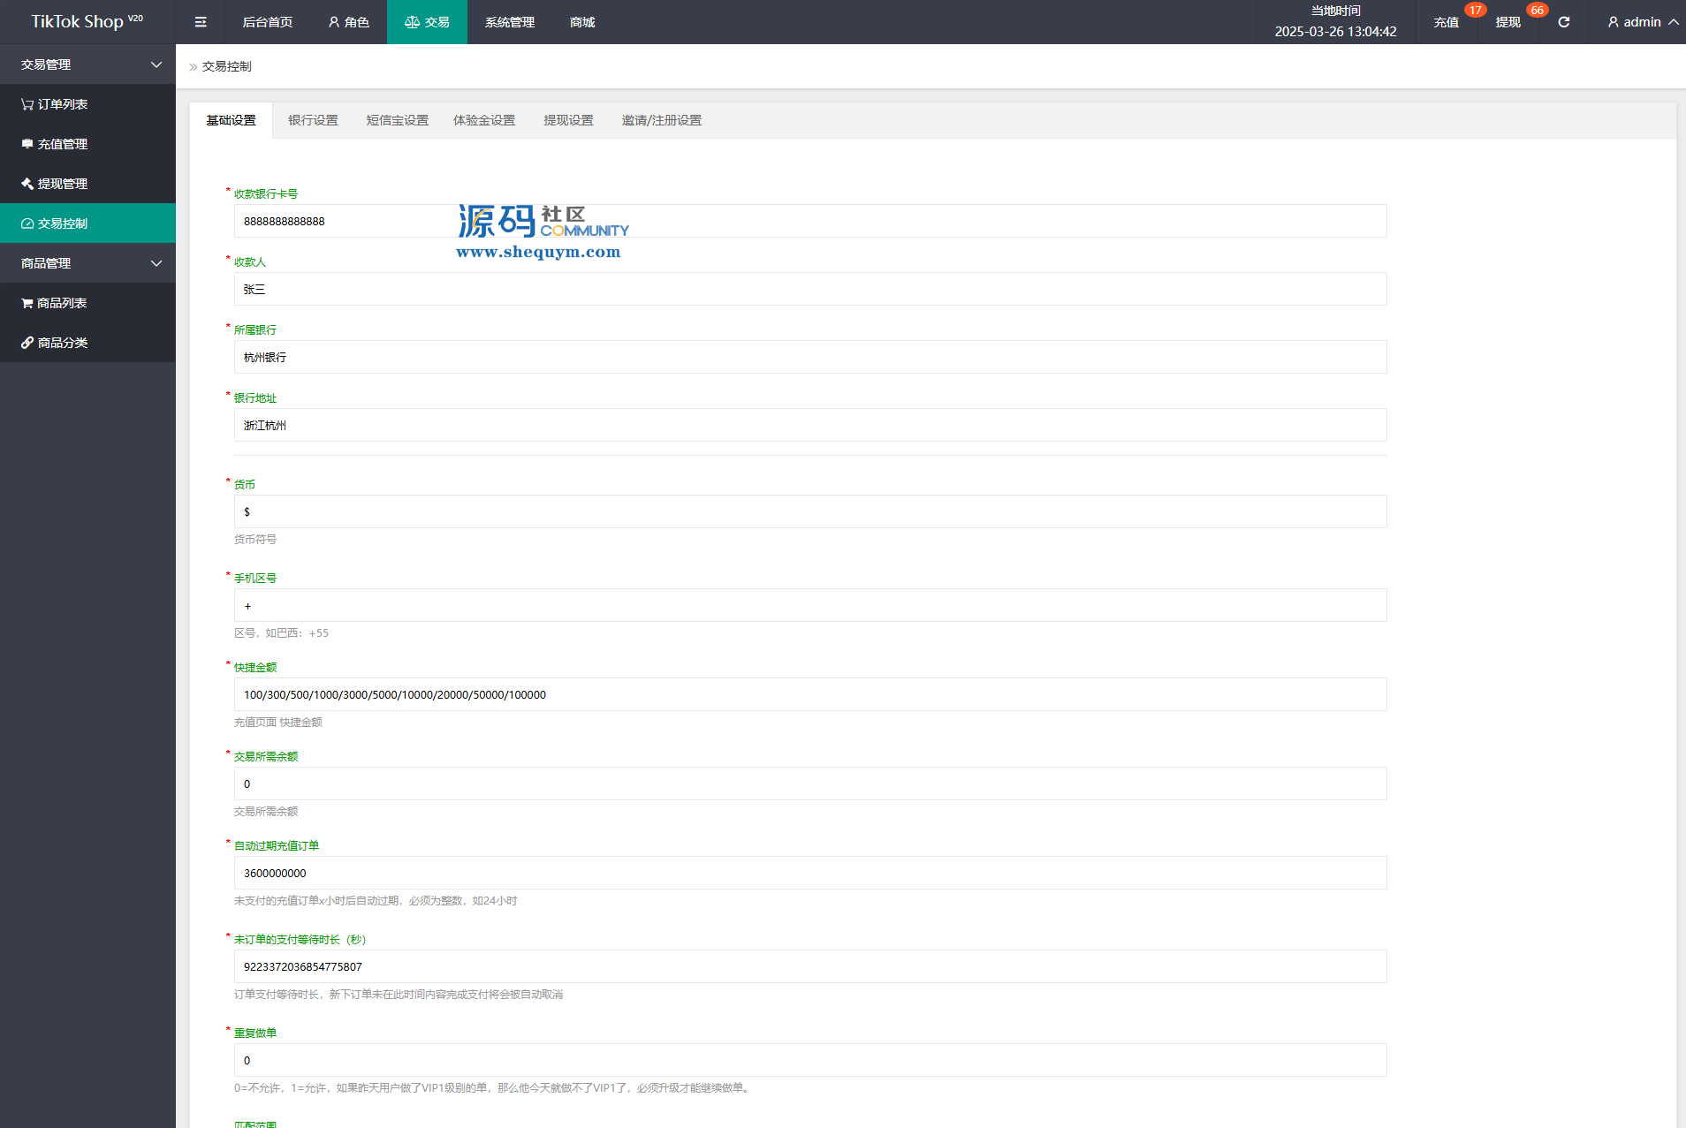Switch to the 银行设置 tab
The height and width of the screenshot is (1128, 1686).
tap(313, 120)
